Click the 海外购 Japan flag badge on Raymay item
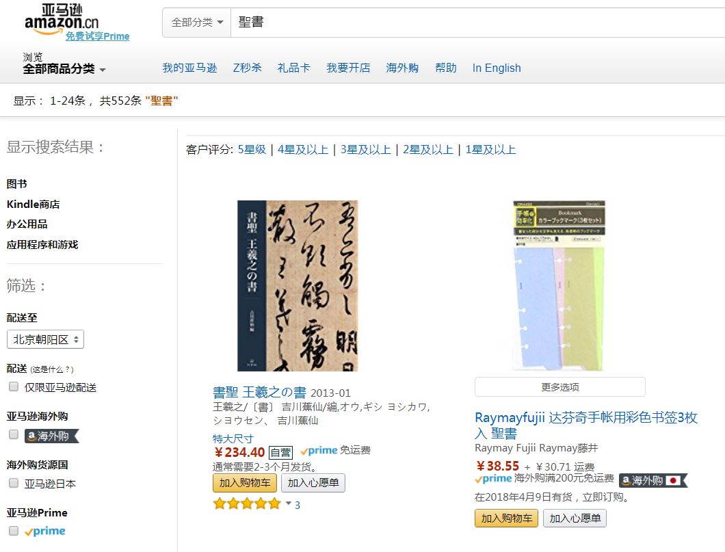The image size is (725, 552). point(653,481)
